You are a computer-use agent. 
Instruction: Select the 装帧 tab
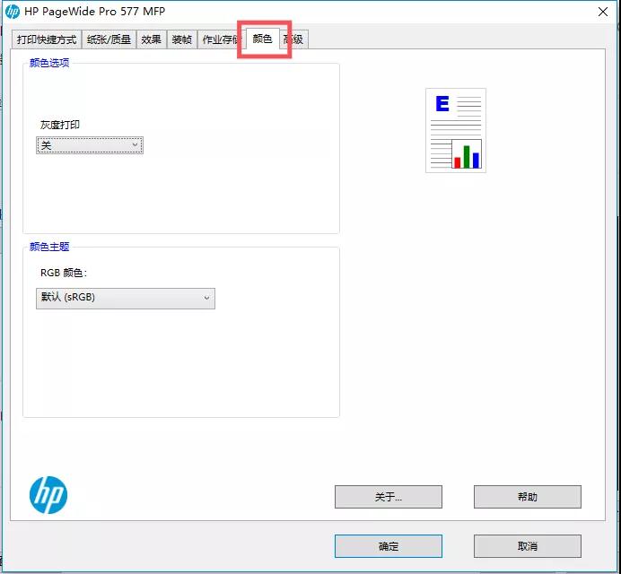click(x=182, y=39)
